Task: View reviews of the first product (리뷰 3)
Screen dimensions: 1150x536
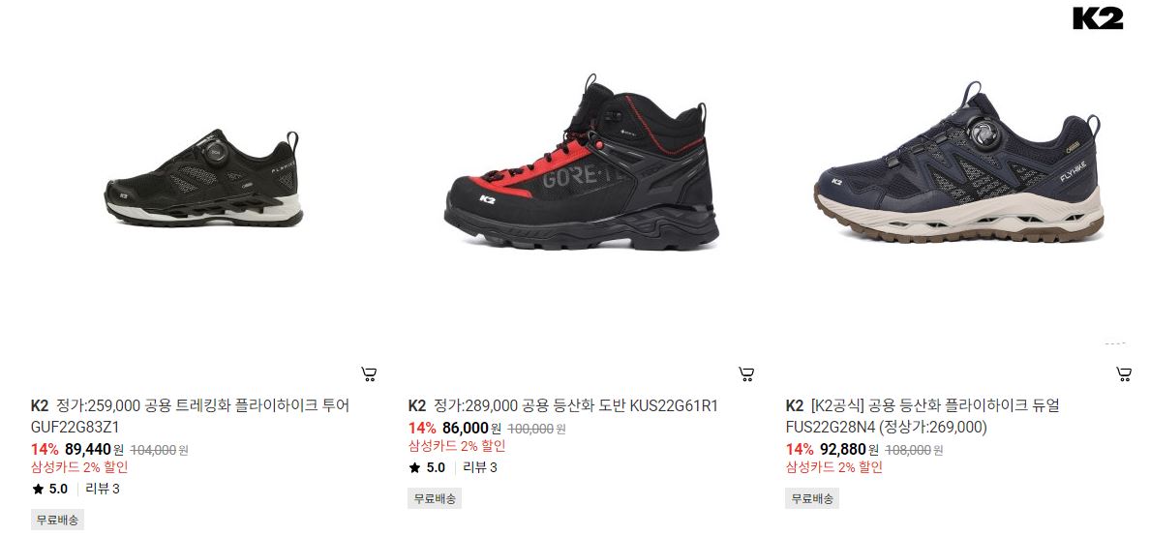Action: click(x=103, y=489)
